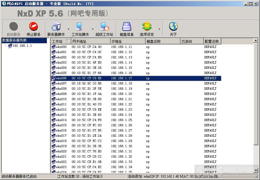
Task: Click the workstation icon for wks001
Action: coord(53,52)
